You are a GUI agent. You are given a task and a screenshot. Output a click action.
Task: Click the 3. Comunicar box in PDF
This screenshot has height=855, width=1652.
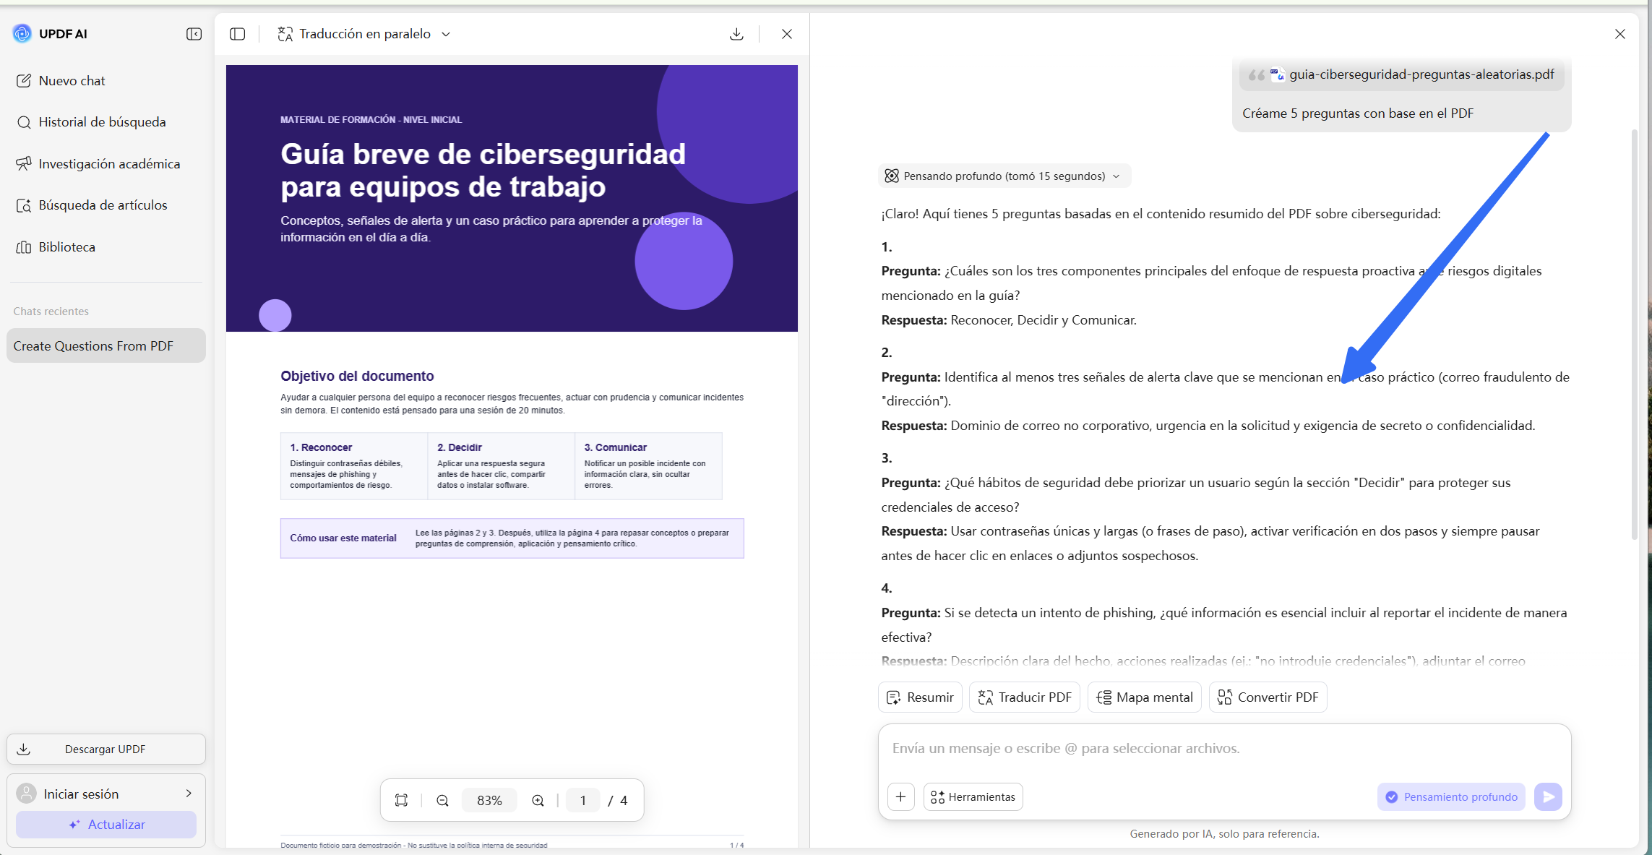648,466
